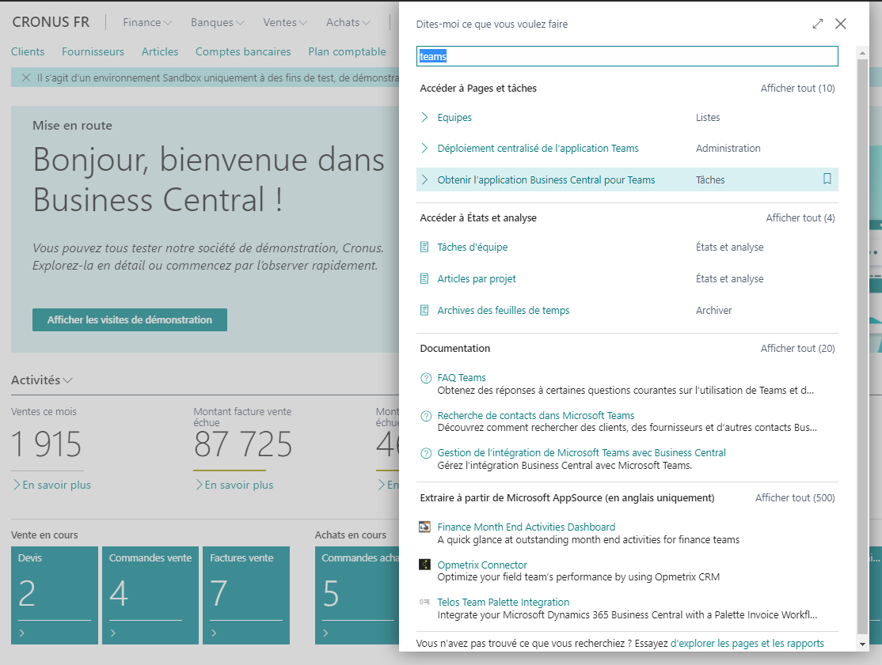Click the search panel vertical scrollbar

tap(862, 346)
